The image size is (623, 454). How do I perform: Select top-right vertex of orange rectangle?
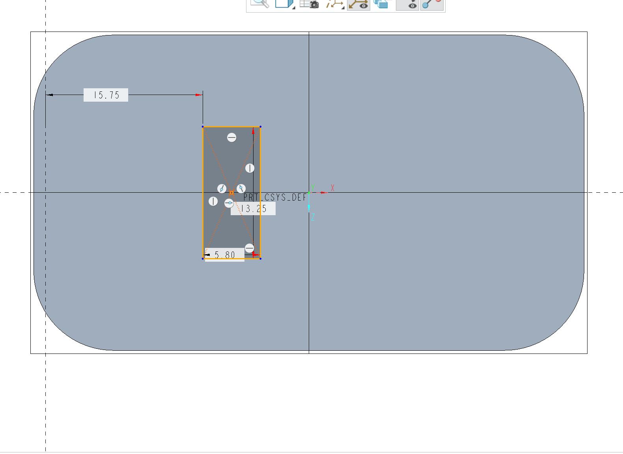click(260, 127)
